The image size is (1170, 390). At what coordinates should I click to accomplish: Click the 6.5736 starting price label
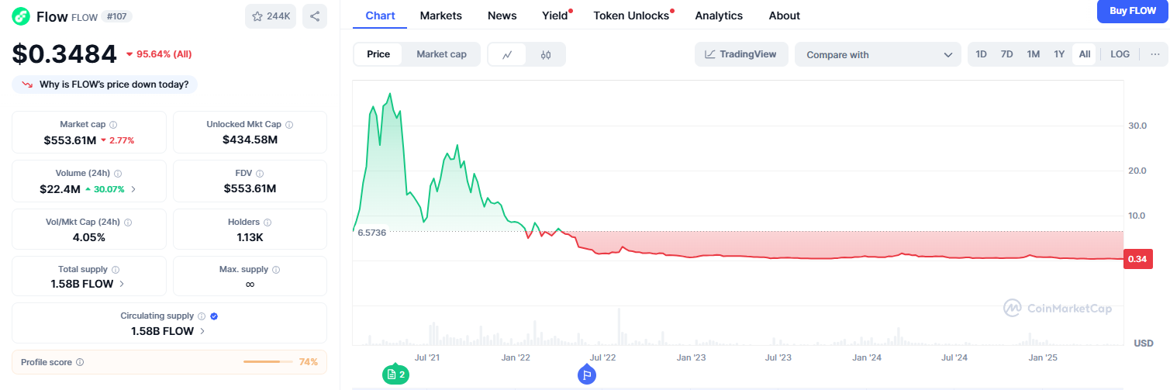[371, 233]
